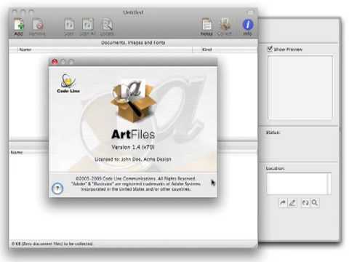Viewport: 349px width, 262px height.
Task: Click the Update magnifier toolbar icon
Action: (x=107, y=27)
